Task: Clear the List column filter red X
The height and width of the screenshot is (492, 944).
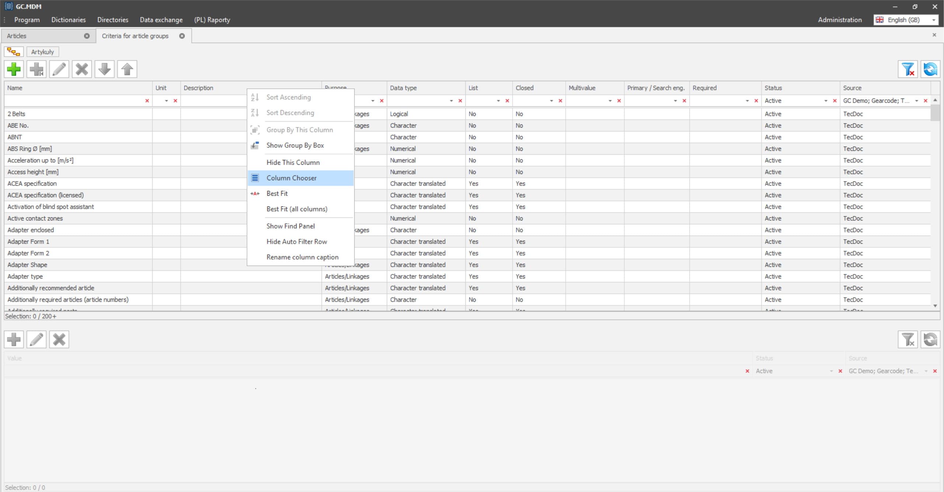Action: 507,101
